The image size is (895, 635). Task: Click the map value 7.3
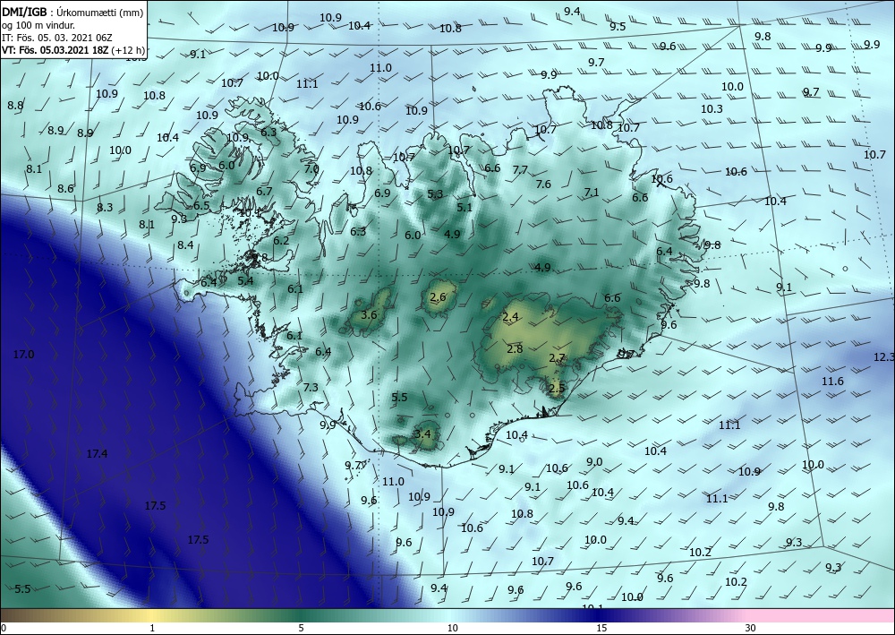(310, 388)
